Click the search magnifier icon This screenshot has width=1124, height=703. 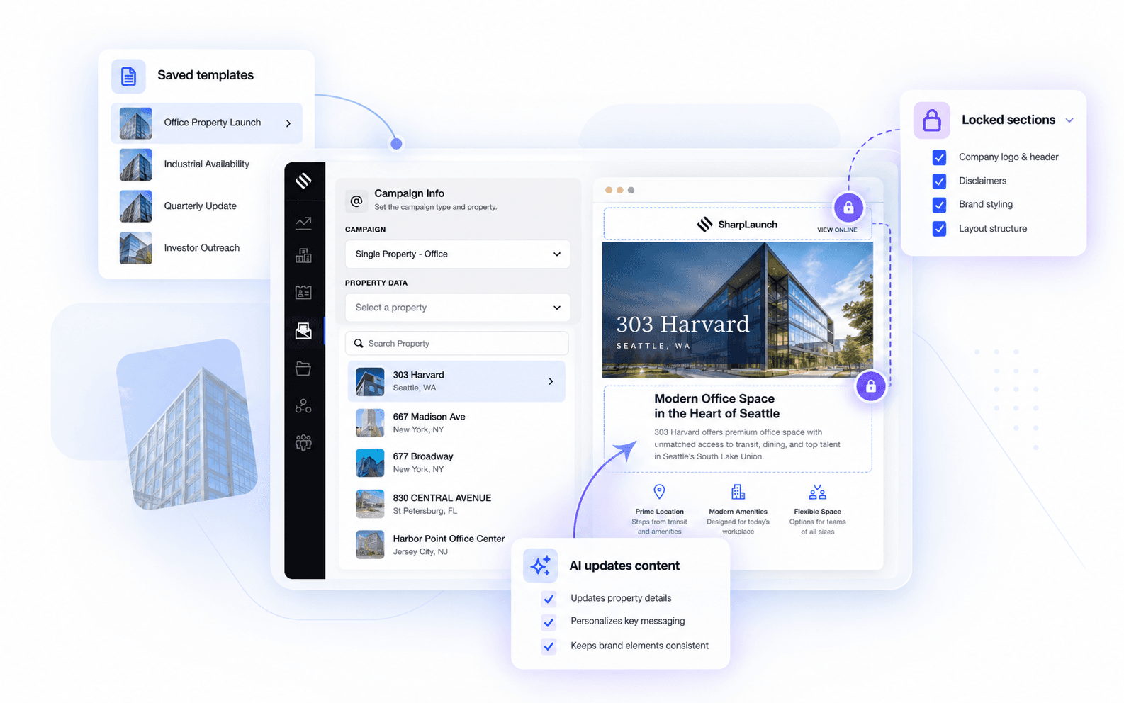pyautogui.click(x=359, y=344)
